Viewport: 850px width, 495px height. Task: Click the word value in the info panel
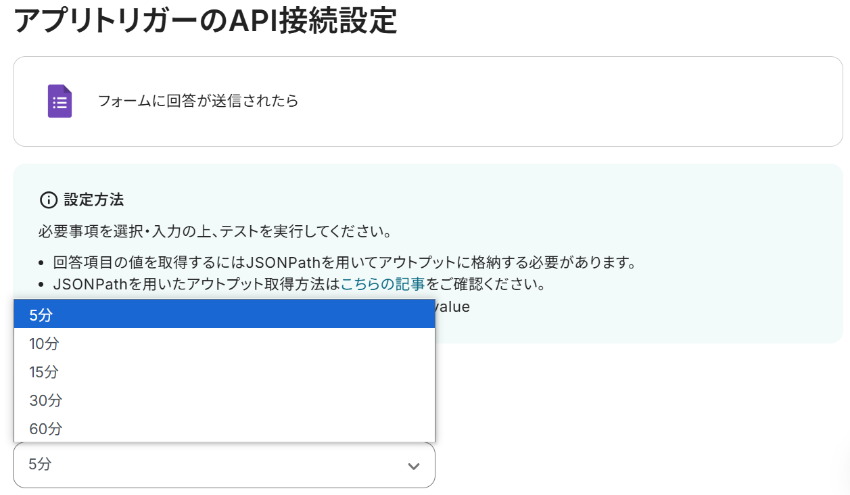(x=453, y=306)
